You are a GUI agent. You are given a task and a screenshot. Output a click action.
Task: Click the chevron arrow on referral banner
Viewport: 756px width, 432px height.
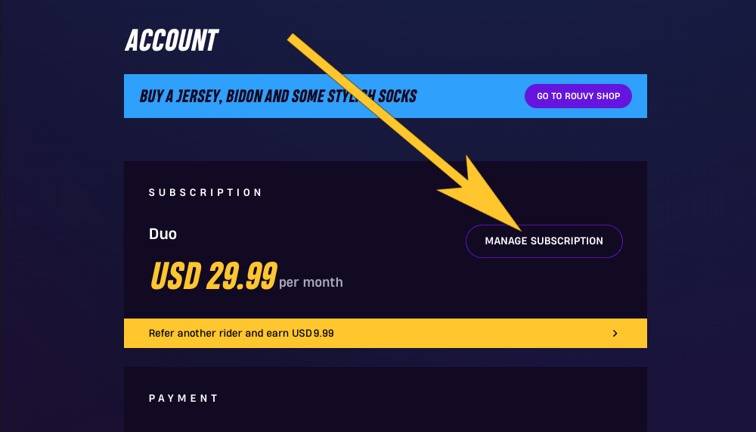pyautogui.click(x=615, y=333)
